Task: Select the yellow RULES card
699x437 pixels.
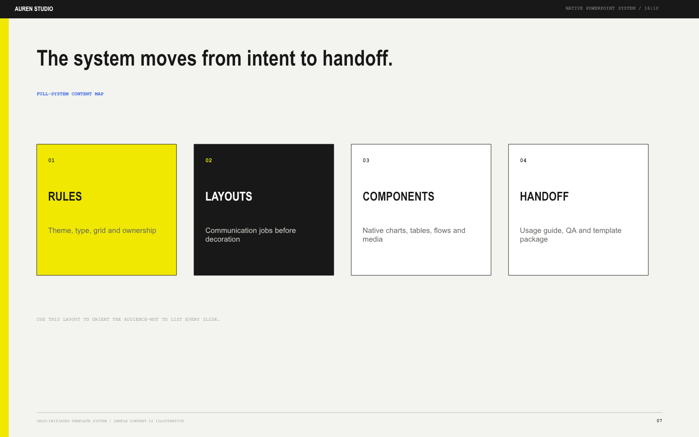Action: tap(107, 210)
